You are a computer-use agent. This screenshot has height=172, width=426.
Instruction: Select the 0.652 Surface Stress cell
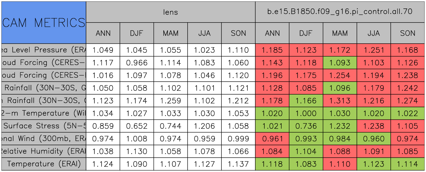(137, 126)
